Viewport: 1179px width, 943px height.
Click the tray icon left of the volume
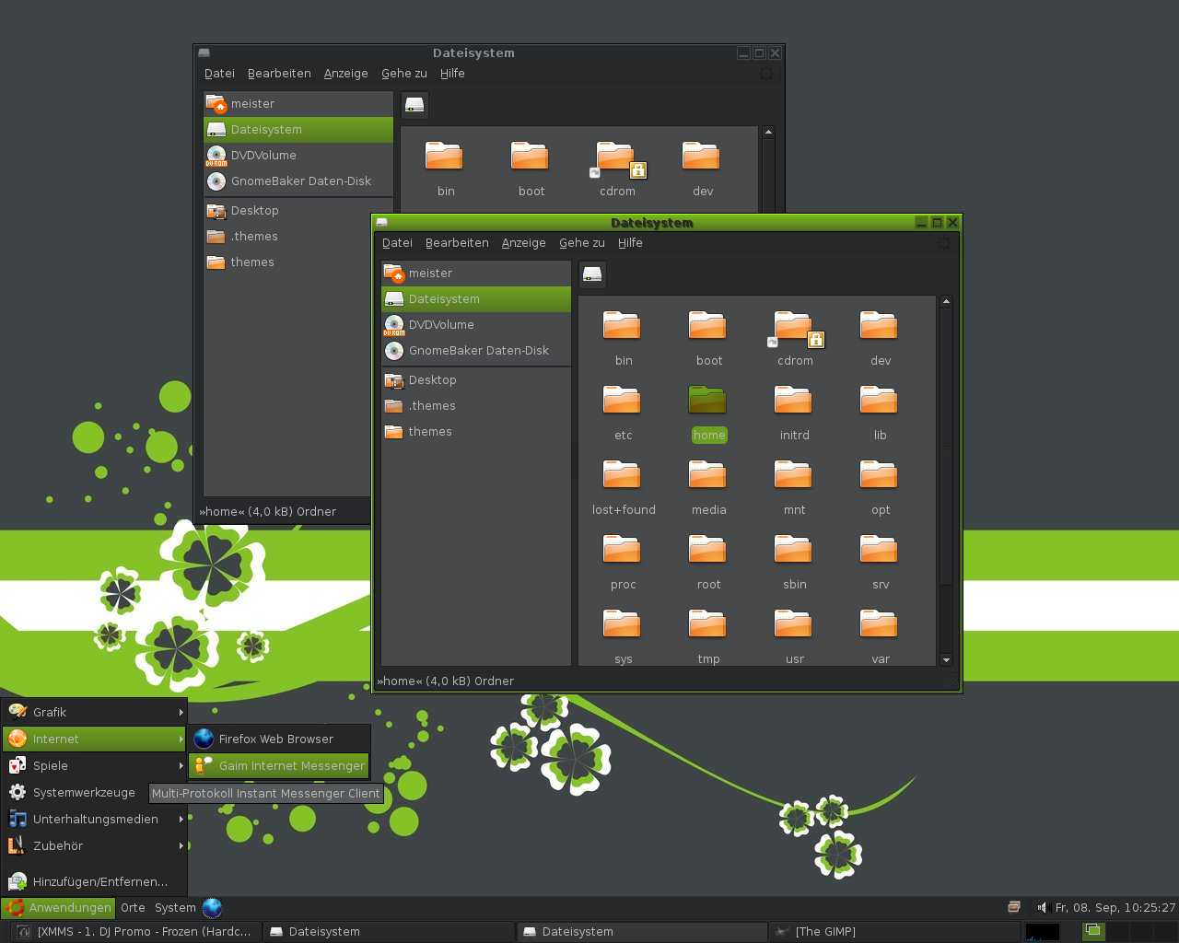click(1014, 907)
